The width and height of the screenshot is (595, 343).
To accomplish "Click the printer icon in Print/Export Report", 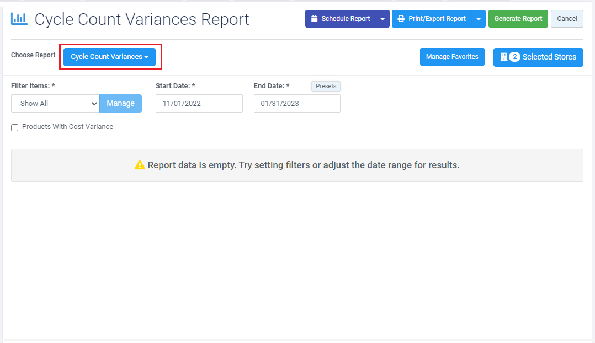I will tap(401, 19).
